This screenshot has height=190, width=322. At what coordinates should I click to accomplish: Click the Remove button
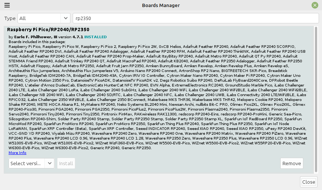[x=291, y=163]
